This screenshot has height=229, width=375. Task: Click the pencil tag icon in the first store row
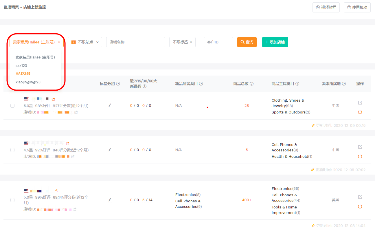pyautogui.click(x=110, y=106)
